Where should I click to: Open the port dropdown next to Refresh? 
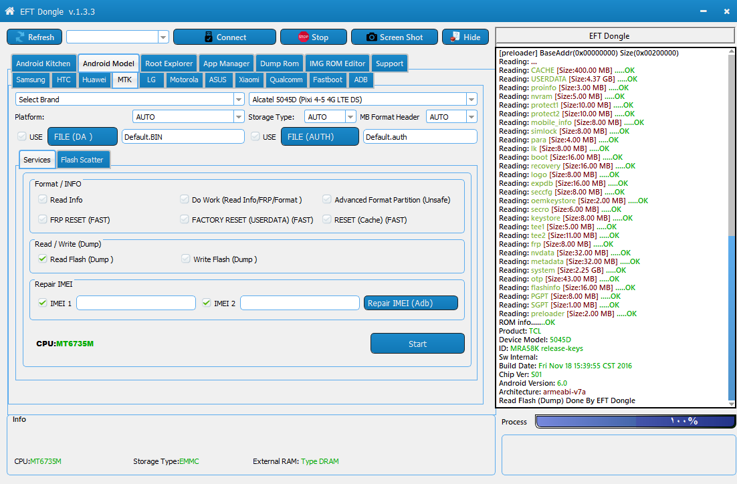164,37
